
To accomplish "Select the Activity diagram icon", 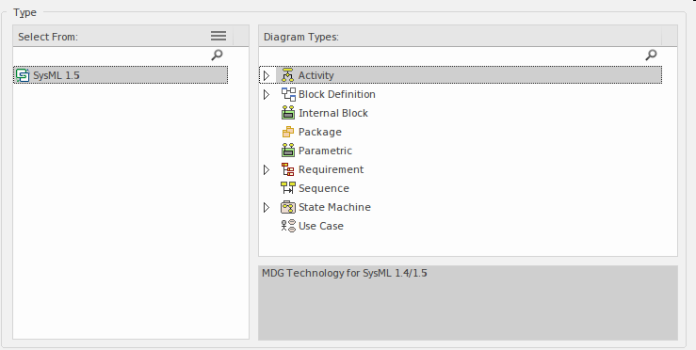I will [x=287, y=75].
